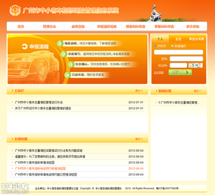The width and height of the screenshot is (215, 195).
Task: Open the 管理办法 navigation item
Action: pos(49,26)
